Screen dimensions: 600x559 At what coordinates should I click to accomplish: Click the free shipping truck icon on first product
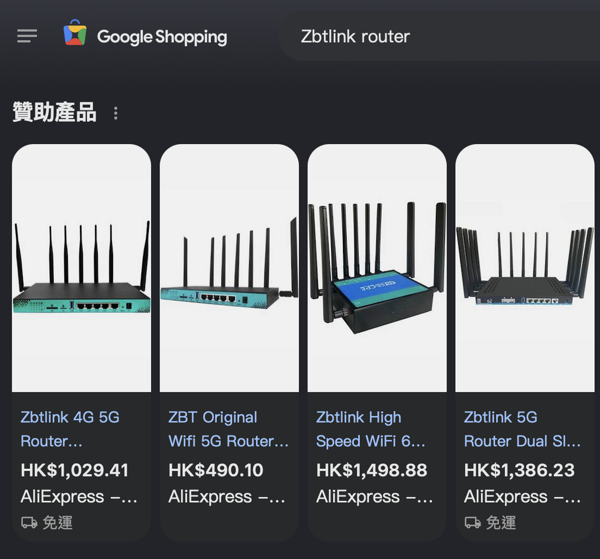(29, 522)
